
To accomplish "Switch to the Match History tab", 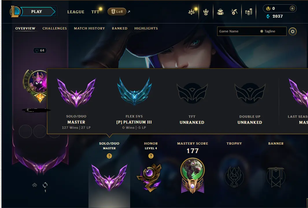I will coord(89,28).
